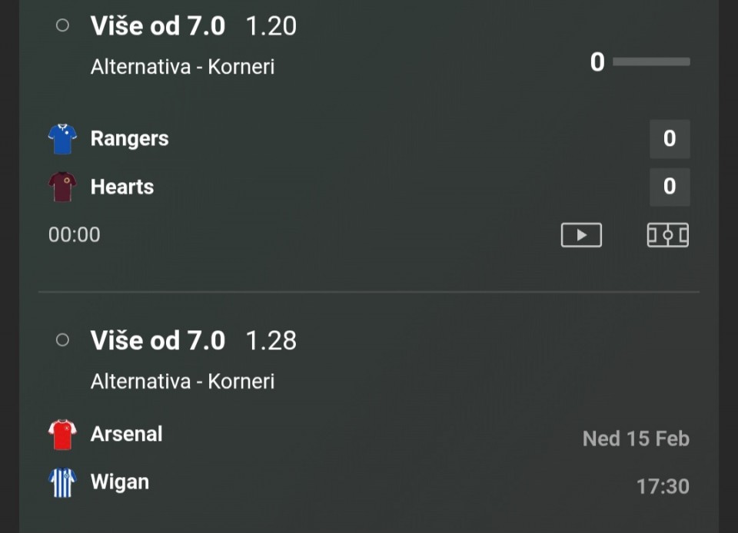The image size is (738, 533).
Task: Open the Rangers team name
Action: point(129,139)
